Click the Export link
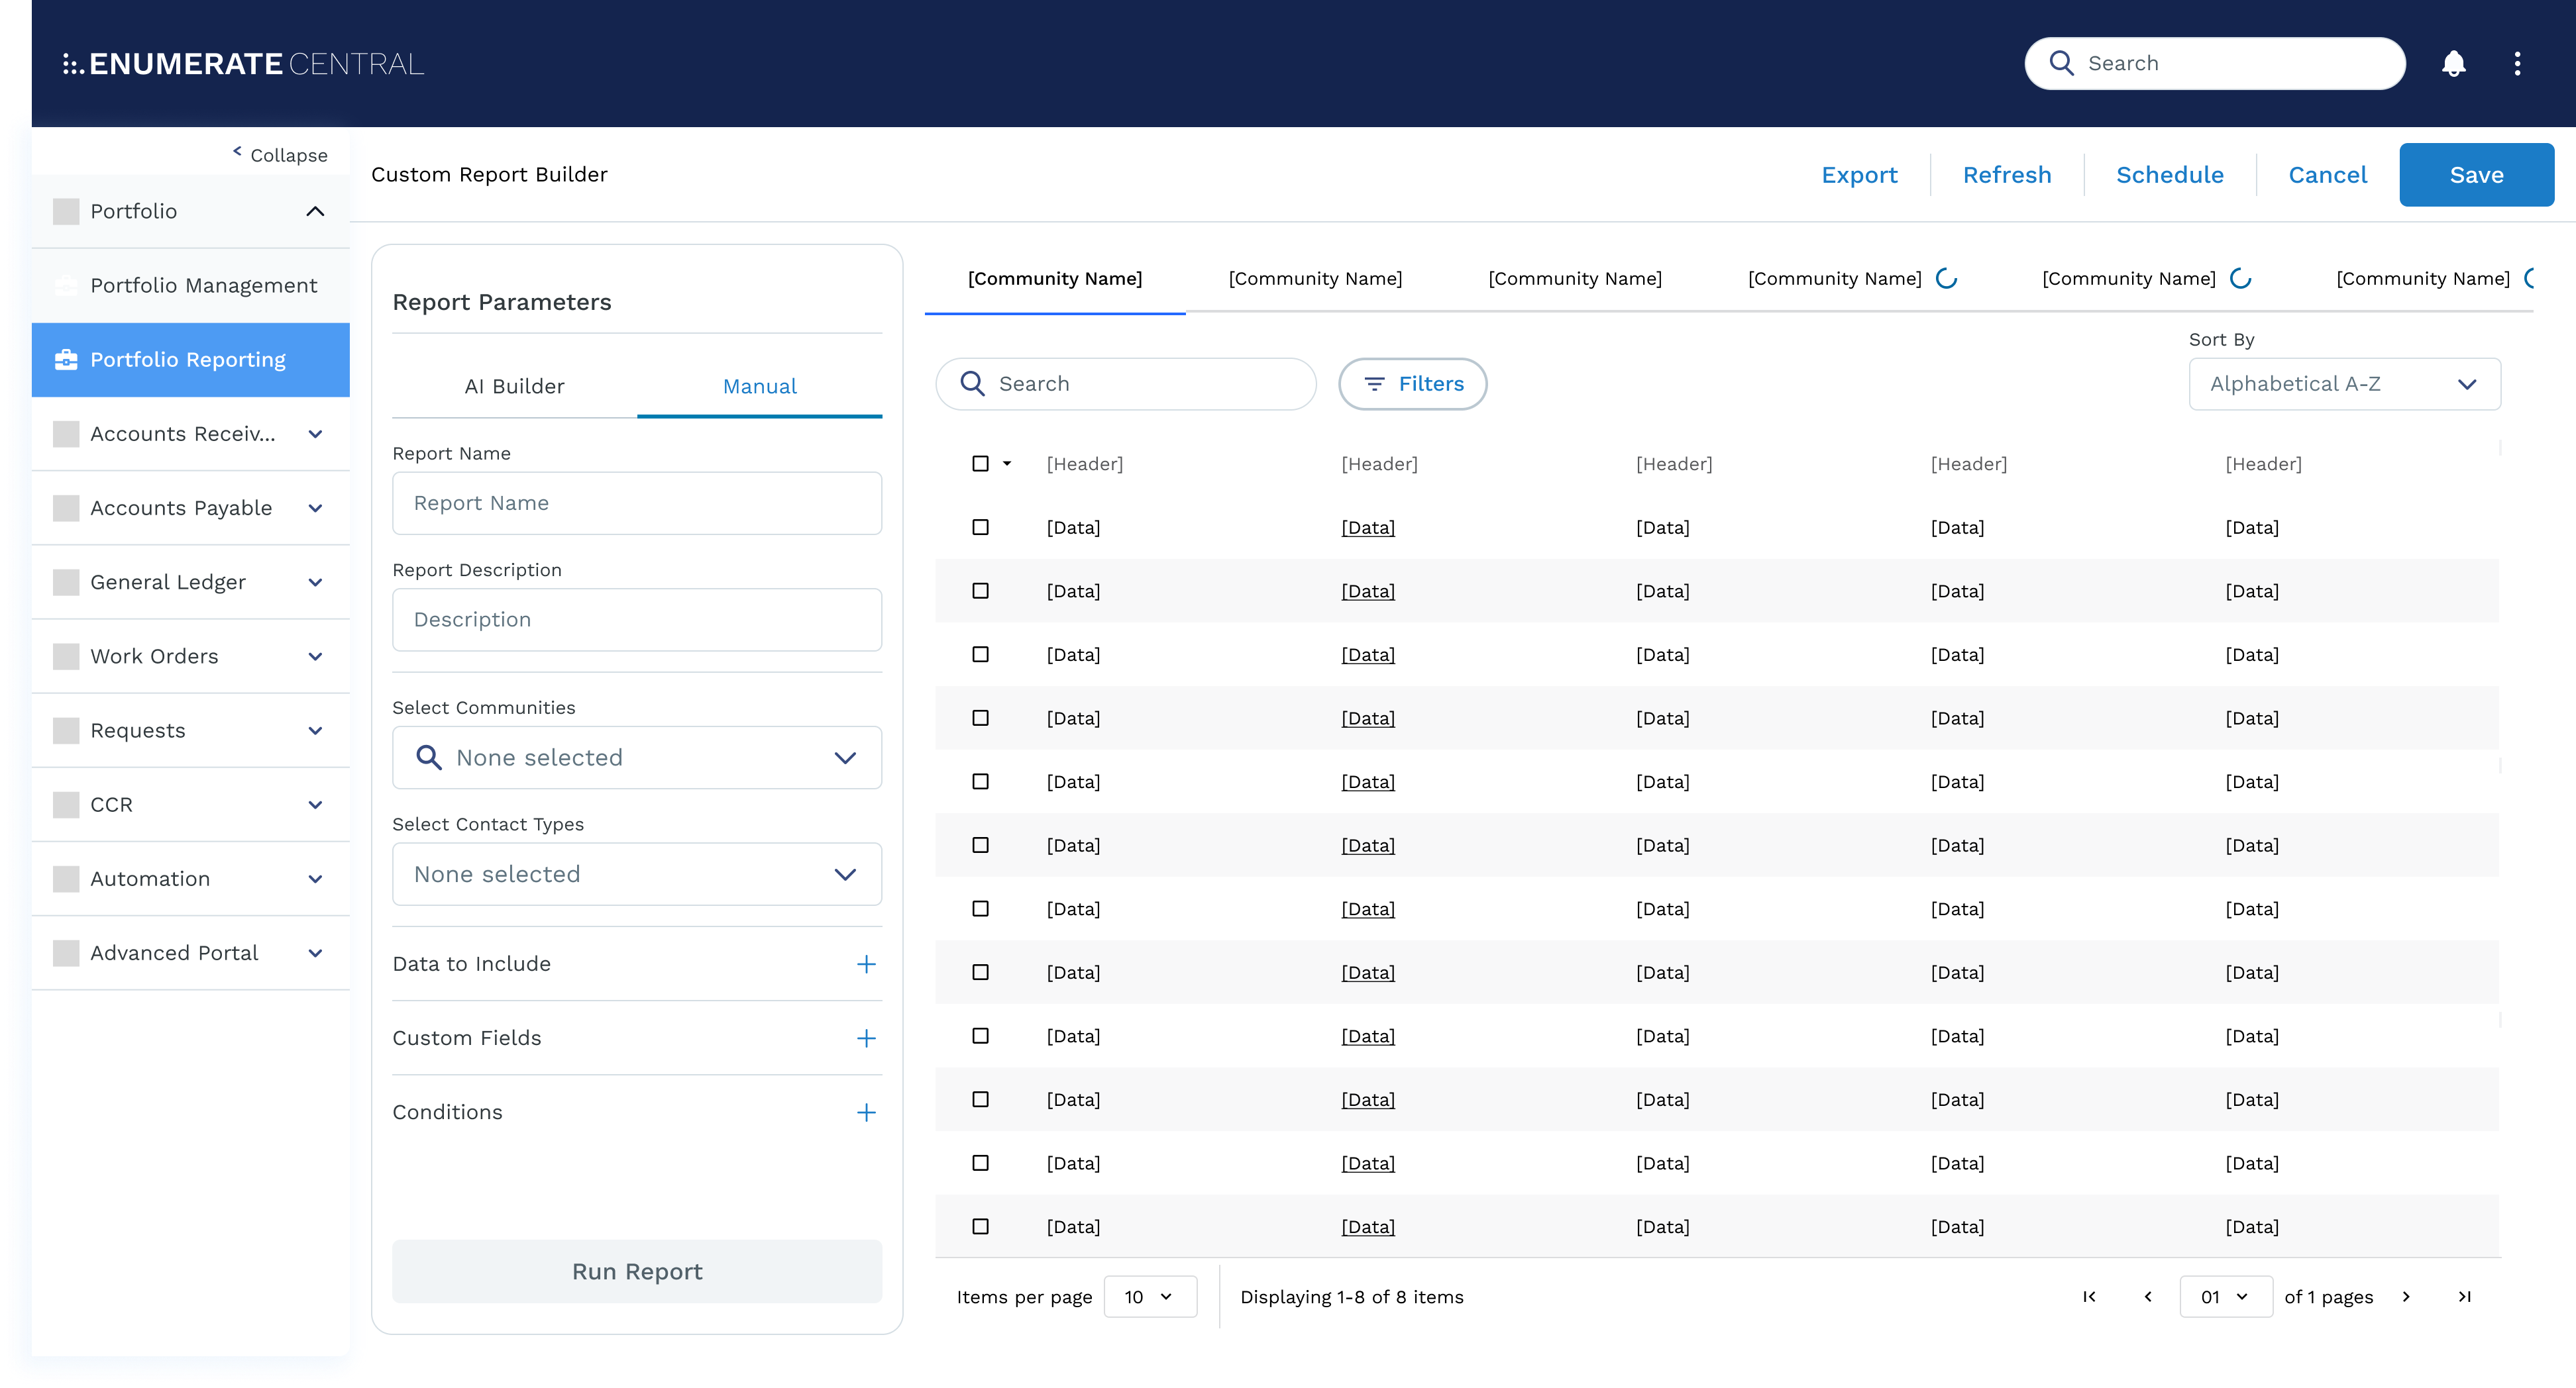 click(x=1859, y=175)
